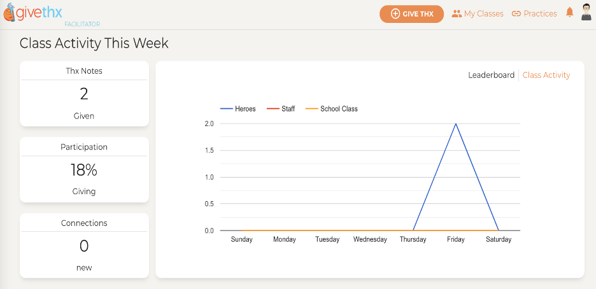Image resolution: width=596 pixels, height=289 pixels.
Task: Click the My Classes people icon
Action: pos(456,13)
